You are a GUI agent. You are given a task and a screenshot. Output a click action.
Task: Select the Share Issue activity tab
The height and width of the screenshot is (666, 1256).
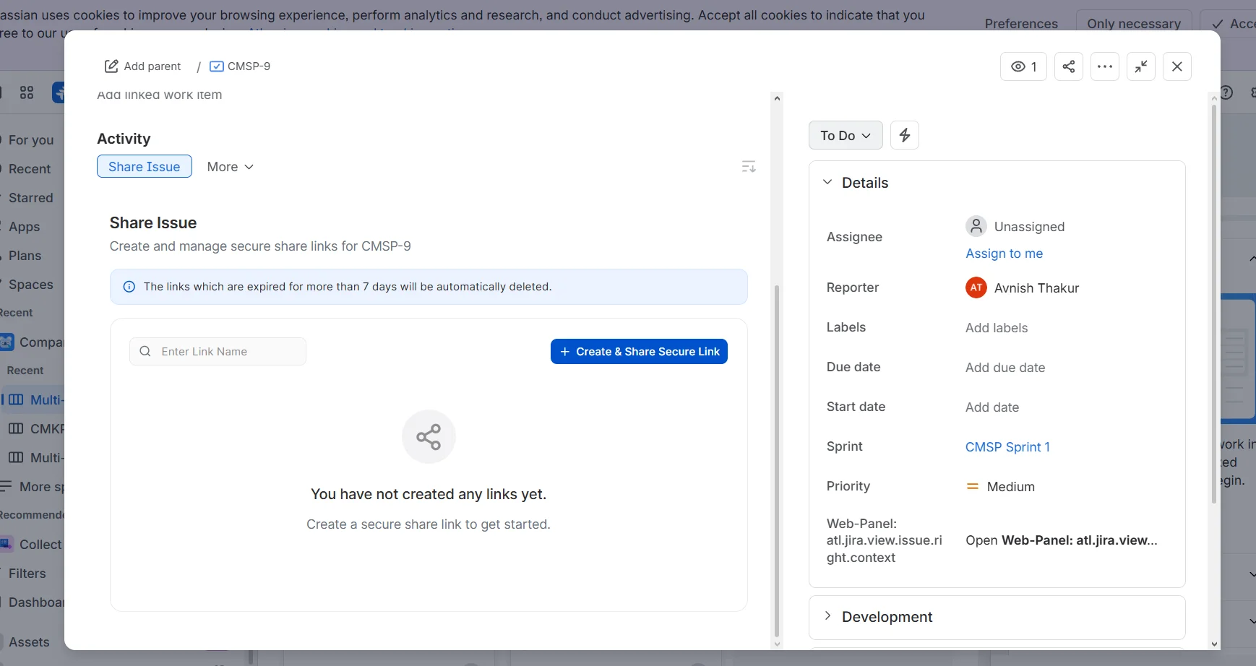pyautogui.click(x=145, y=167)
